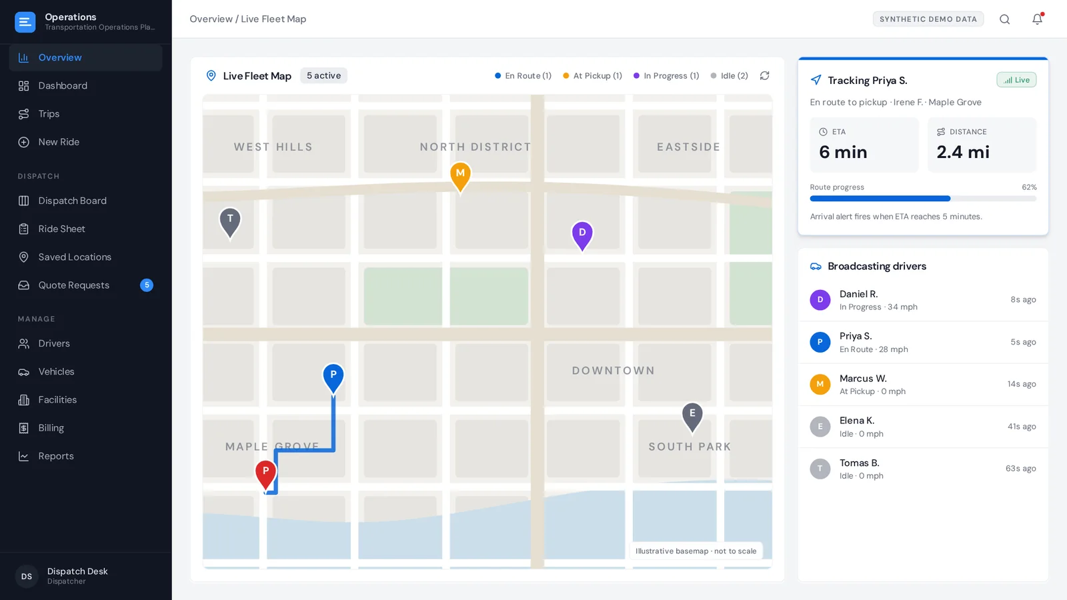1067x600 pixels.
Task: Go to Dashboard in sidebar
Action: (x=85, y=86)
